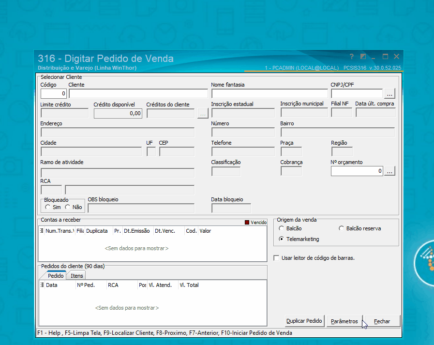Image resolution: width=434 pixels, height=345 pixels.
Task: Maximize the 316 window
Action: point(385,57)
